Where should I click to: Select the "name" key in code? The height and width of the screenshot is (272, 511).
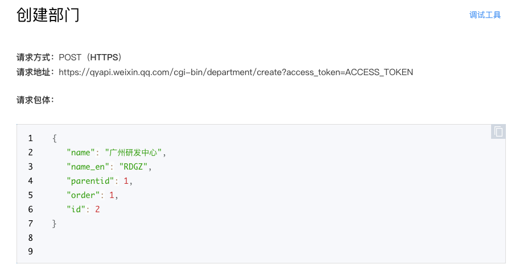[80, 153]
